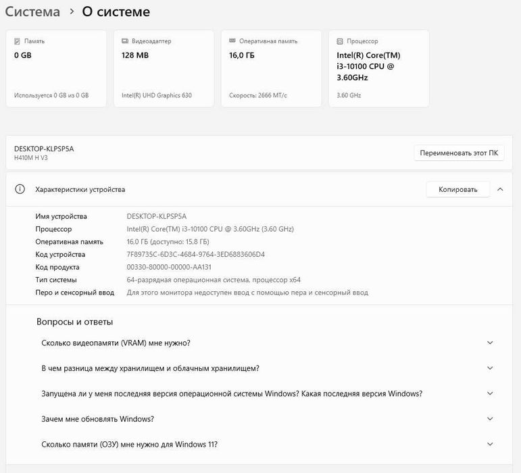The image size is (521, 473).
Task: Collapse the Характеристики устройства section chevron
Action: pyautogui.click(x=500, y=190)
